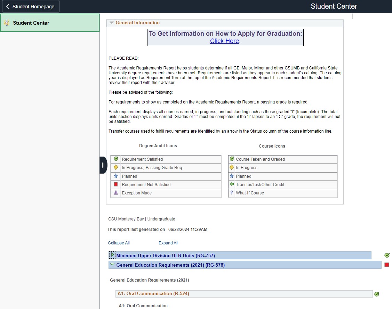Click the Exception Made purple triangle icon

116,193
